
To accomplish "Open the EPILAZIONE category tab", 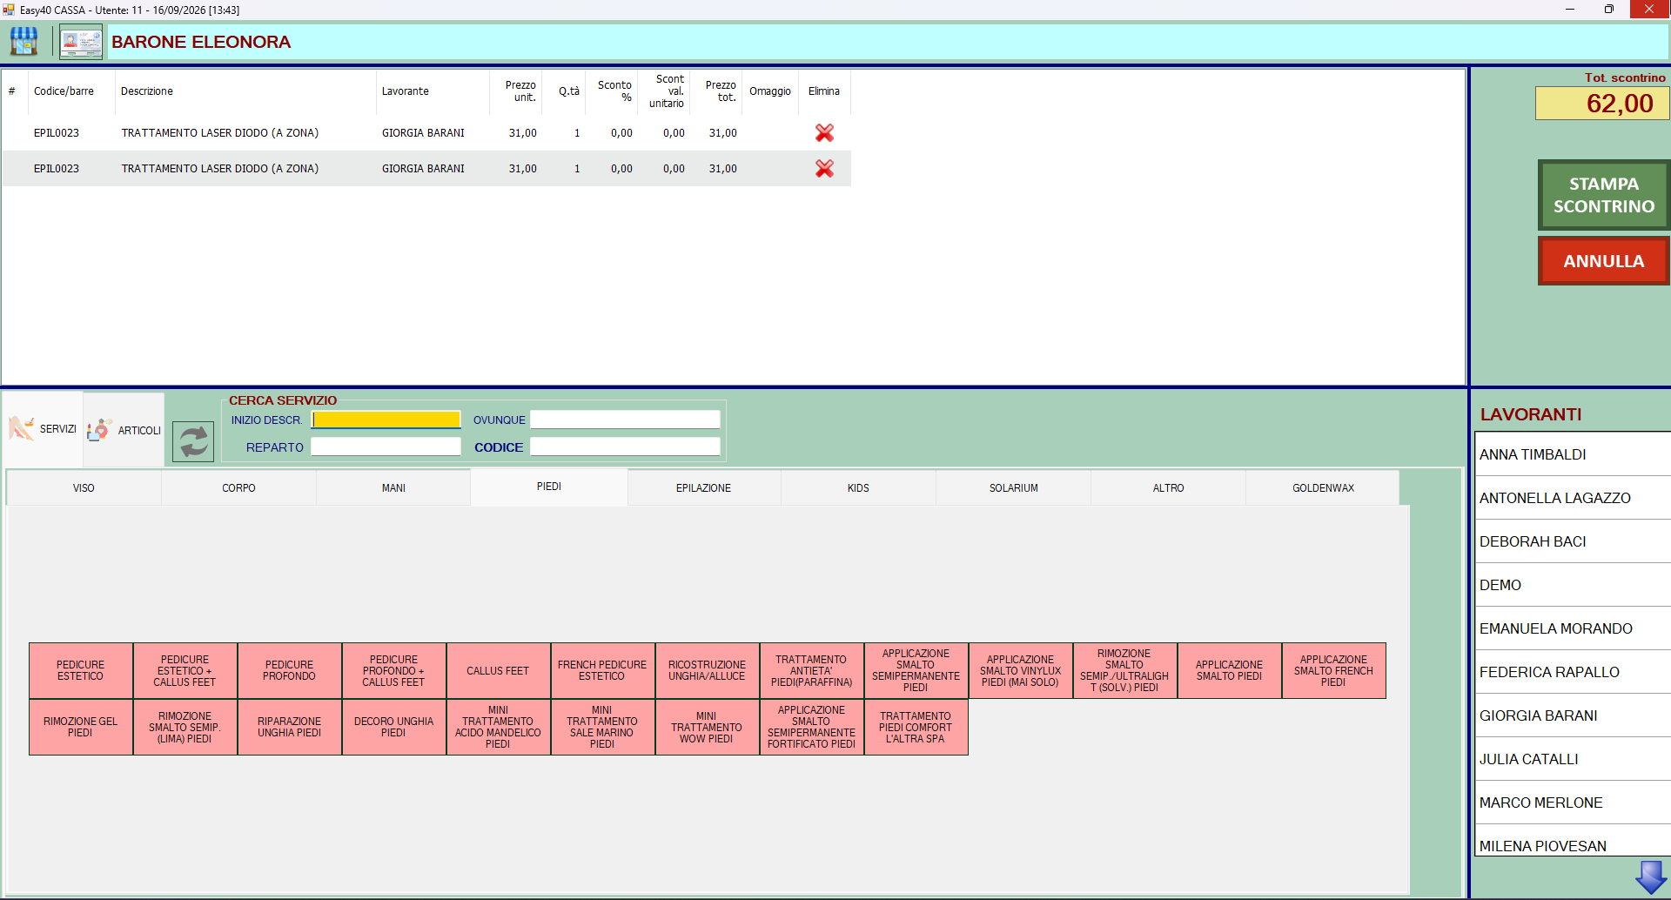I will pos(703,488).
